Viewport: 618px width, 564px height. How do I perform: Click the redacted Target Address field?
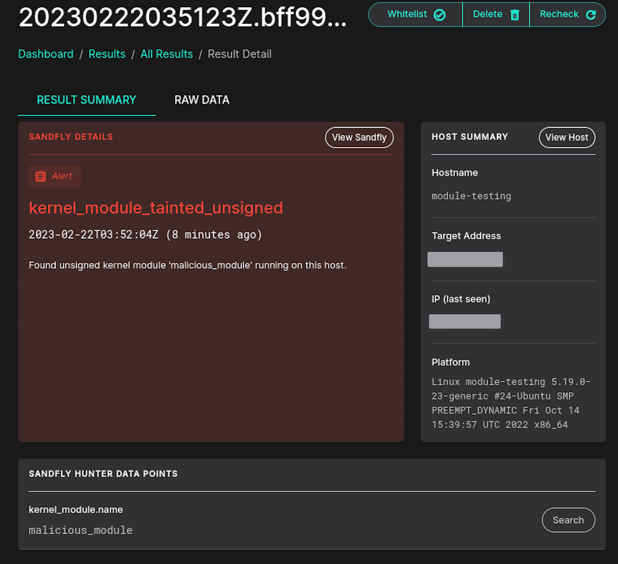tap(465, 259)
